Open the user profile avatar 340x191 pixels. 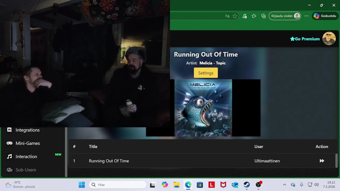tap(329, 39)
